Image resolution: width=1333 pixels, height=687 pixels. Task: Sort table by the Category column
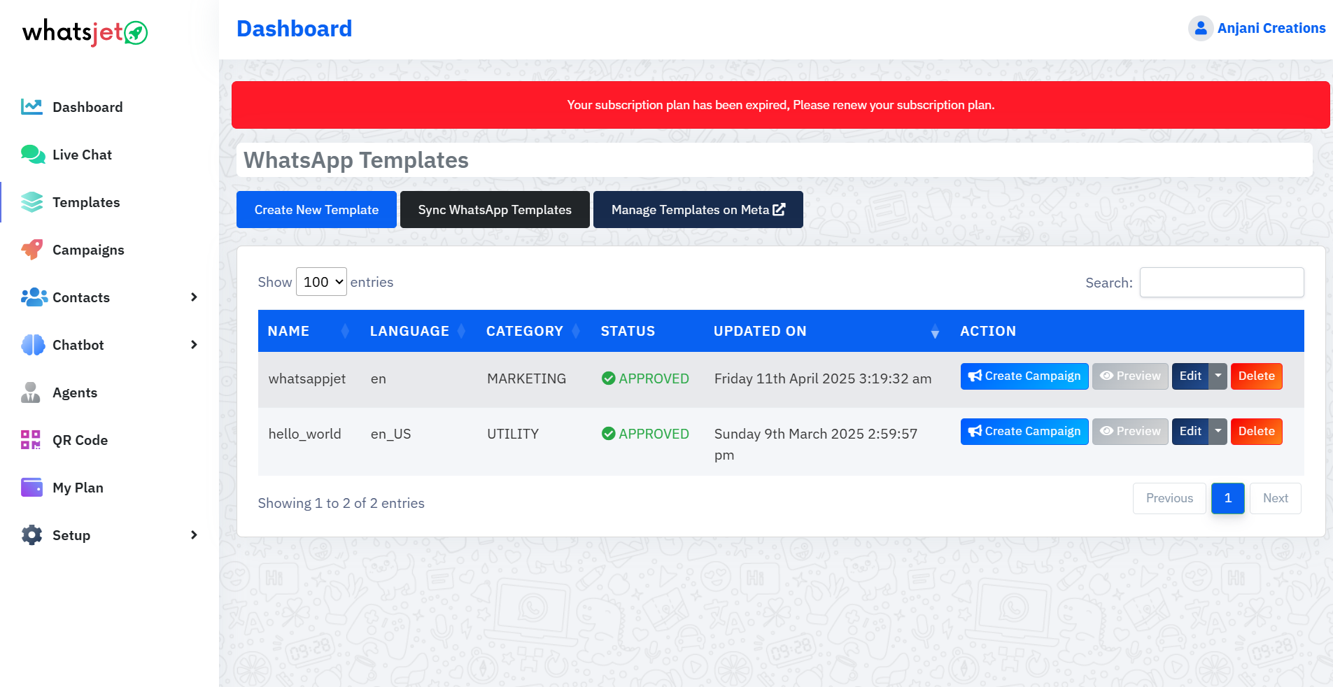[x=533, y=331]
